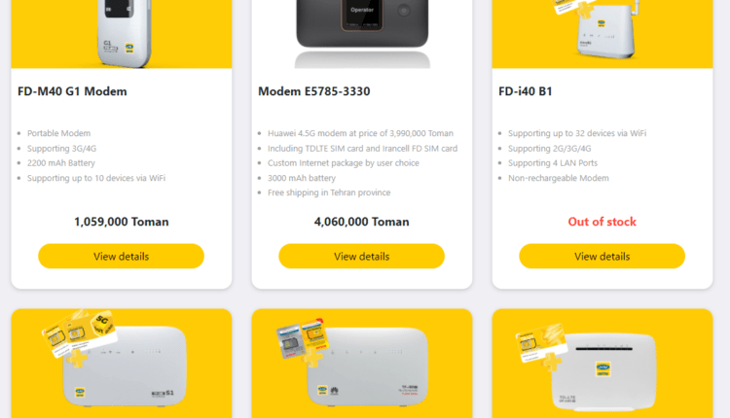
Task: Click the Irancell logo on TD-LTE modem
Action: tap(603, 369)
